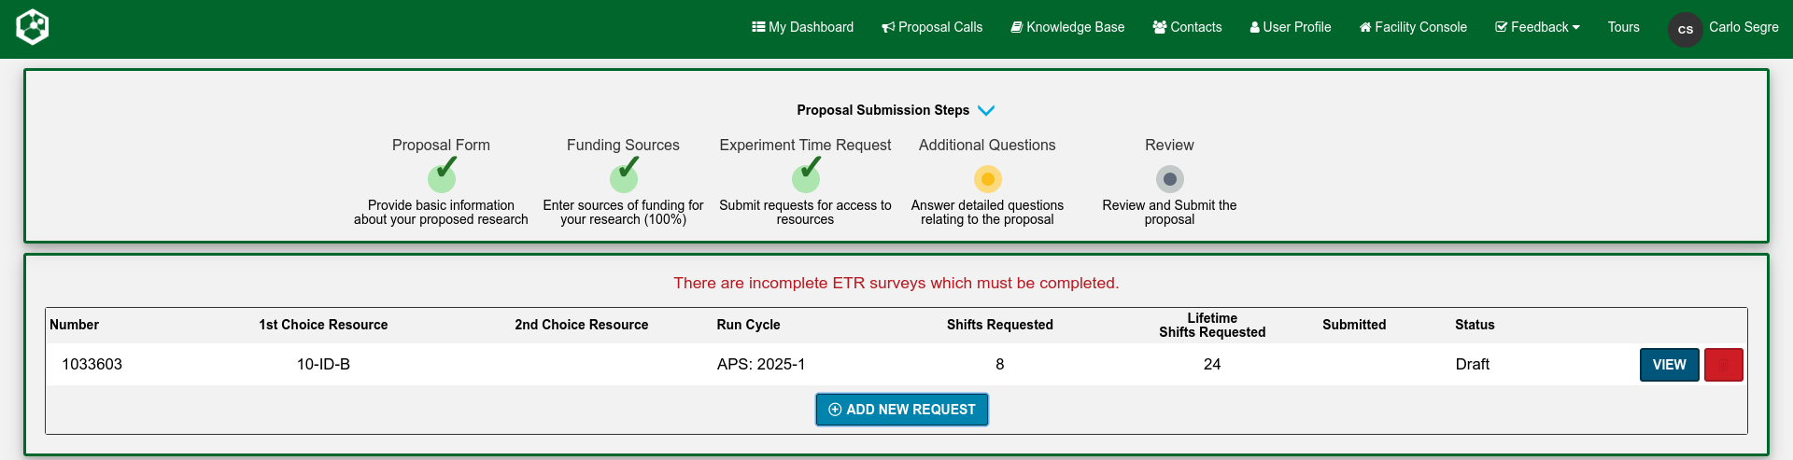Click Add New Request button
The width and height of the screenshot is (1793, 460).
click(901, 410)
